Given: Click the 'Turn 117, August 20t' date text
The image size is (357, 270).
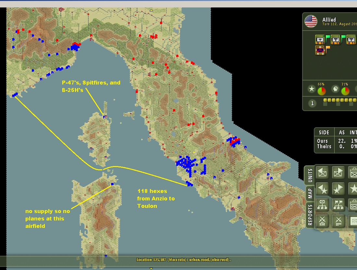Looking at the screenshot, I should click(x=339, y=24).
